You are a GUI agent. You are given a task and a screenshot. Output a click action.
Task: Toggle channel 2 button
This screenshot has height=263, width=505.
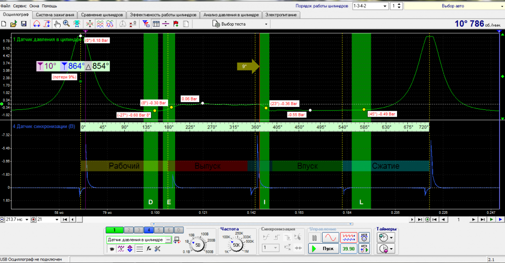point(129,230)
